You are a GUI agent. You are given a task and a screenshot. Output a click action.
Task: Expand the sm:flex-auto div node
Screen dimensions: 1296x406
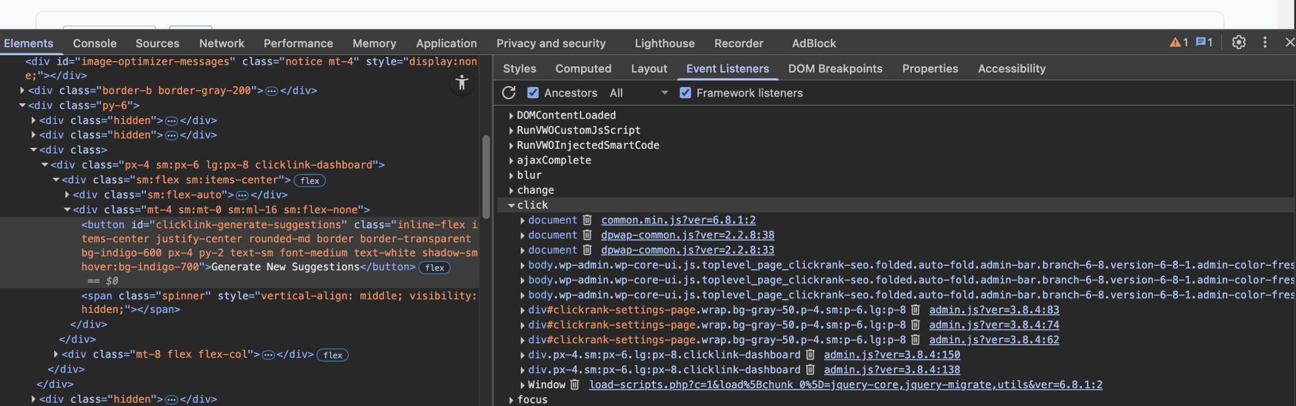pyautogui.click(x=67, y=195)
